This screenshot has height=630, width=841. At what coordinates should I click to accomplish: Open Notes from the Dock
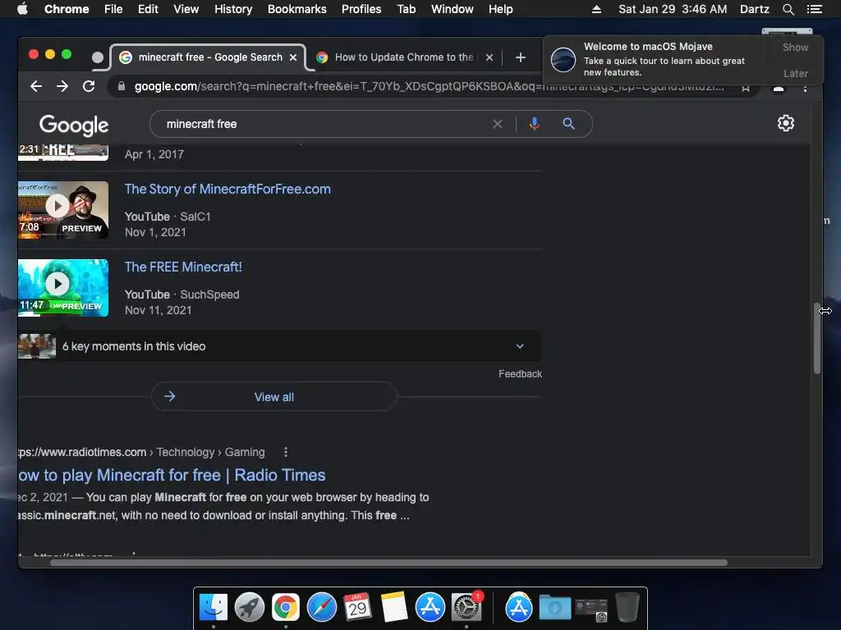pos(394,608)
